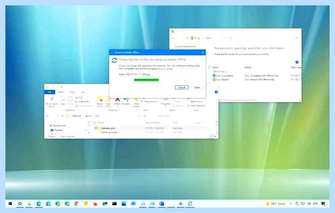
Task: Click the Sync Center refresh button
Action: pos(231,38)
